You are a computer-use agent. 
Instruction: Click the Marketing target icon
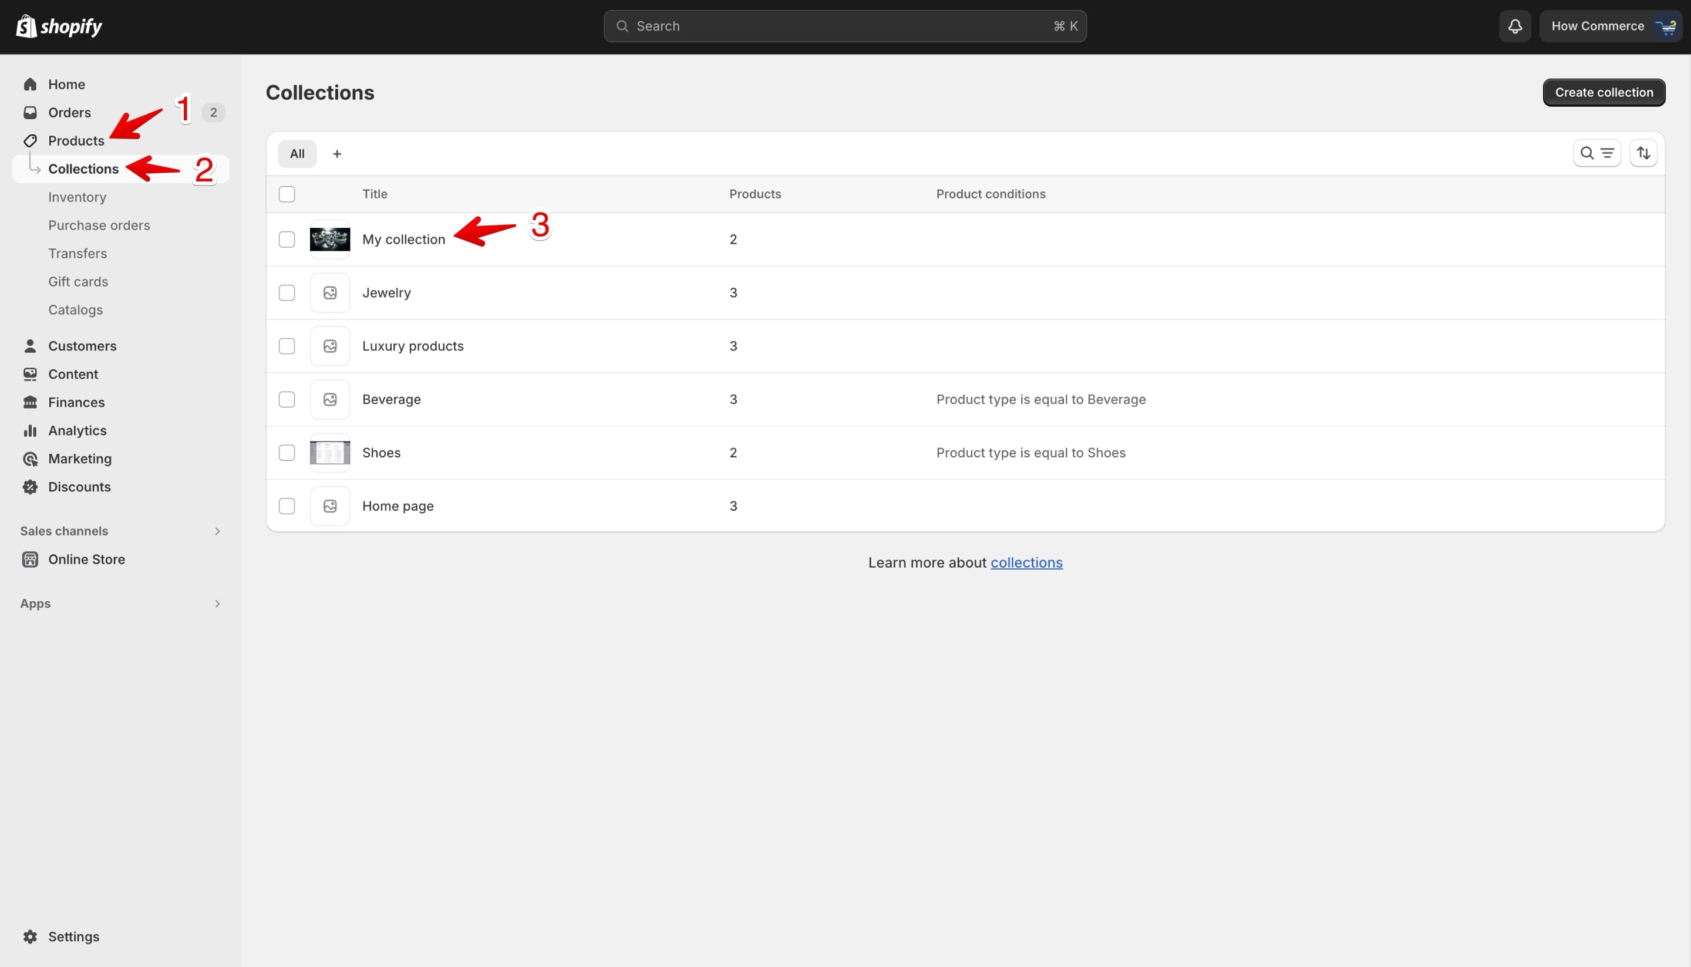pos(30,459)
